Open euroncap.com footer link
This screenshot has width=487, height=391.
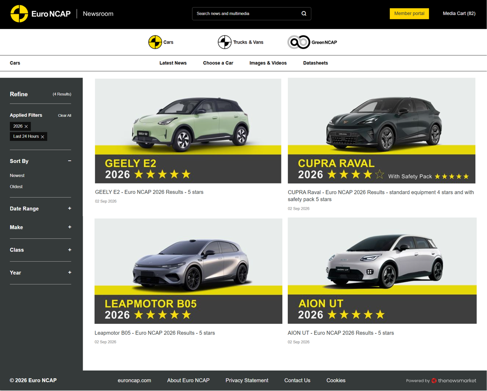134,381
